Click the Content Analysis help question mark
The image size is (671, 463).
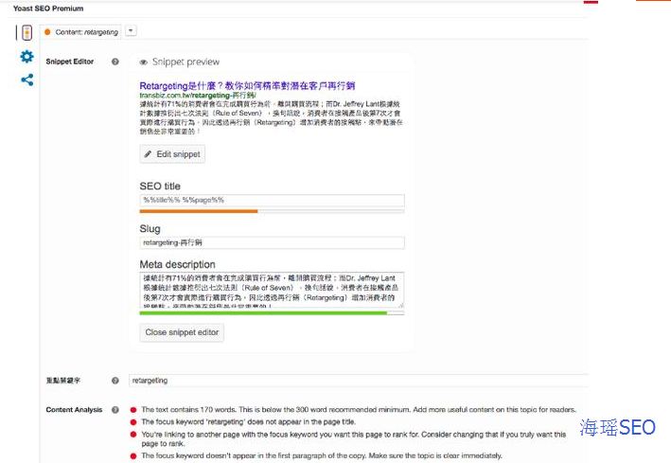115,410
